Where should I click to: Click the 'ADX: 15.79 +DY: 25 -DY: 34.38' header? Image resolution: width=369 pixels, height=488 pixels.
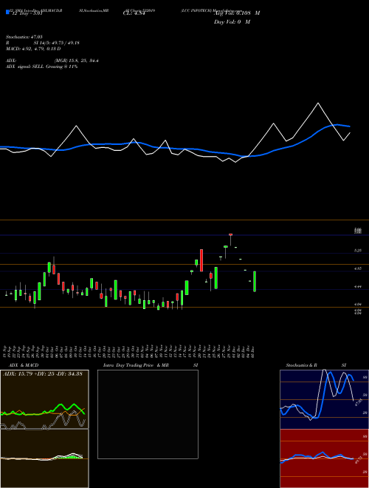(43, 374)
